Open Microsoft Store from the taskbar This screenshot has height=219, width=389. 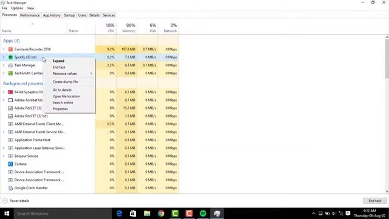pos(133,214)
